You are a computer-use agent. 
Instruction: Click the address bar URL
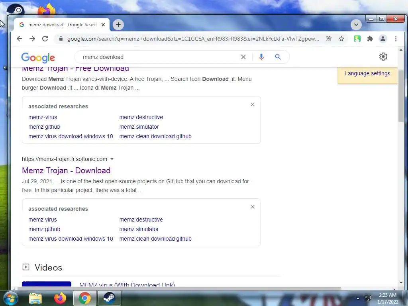[193, 39]
